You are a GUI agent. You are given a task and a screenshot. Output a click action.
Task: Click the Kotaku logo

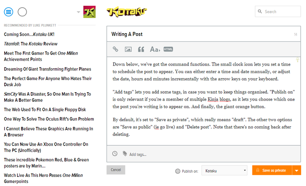pos(127,12)
